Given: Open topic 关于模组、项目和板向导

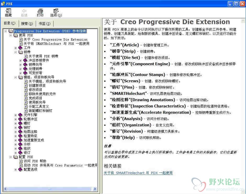Looking at the screenshot, I should click(x=47, y=82).
